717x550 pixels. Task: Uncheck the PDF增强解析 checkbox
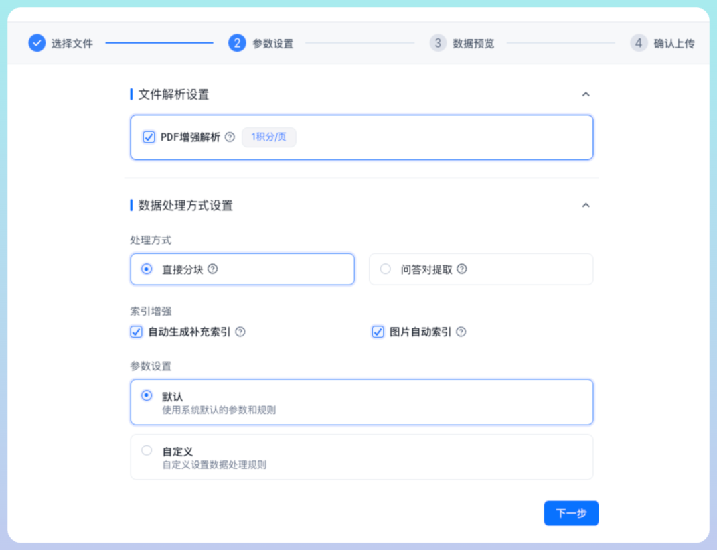149,137
